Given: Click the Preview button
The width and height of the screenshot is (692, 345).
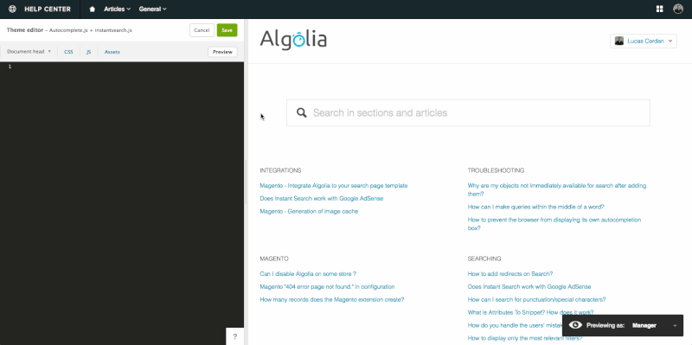Looking at the screenshot, I should [x=222, y=52].
